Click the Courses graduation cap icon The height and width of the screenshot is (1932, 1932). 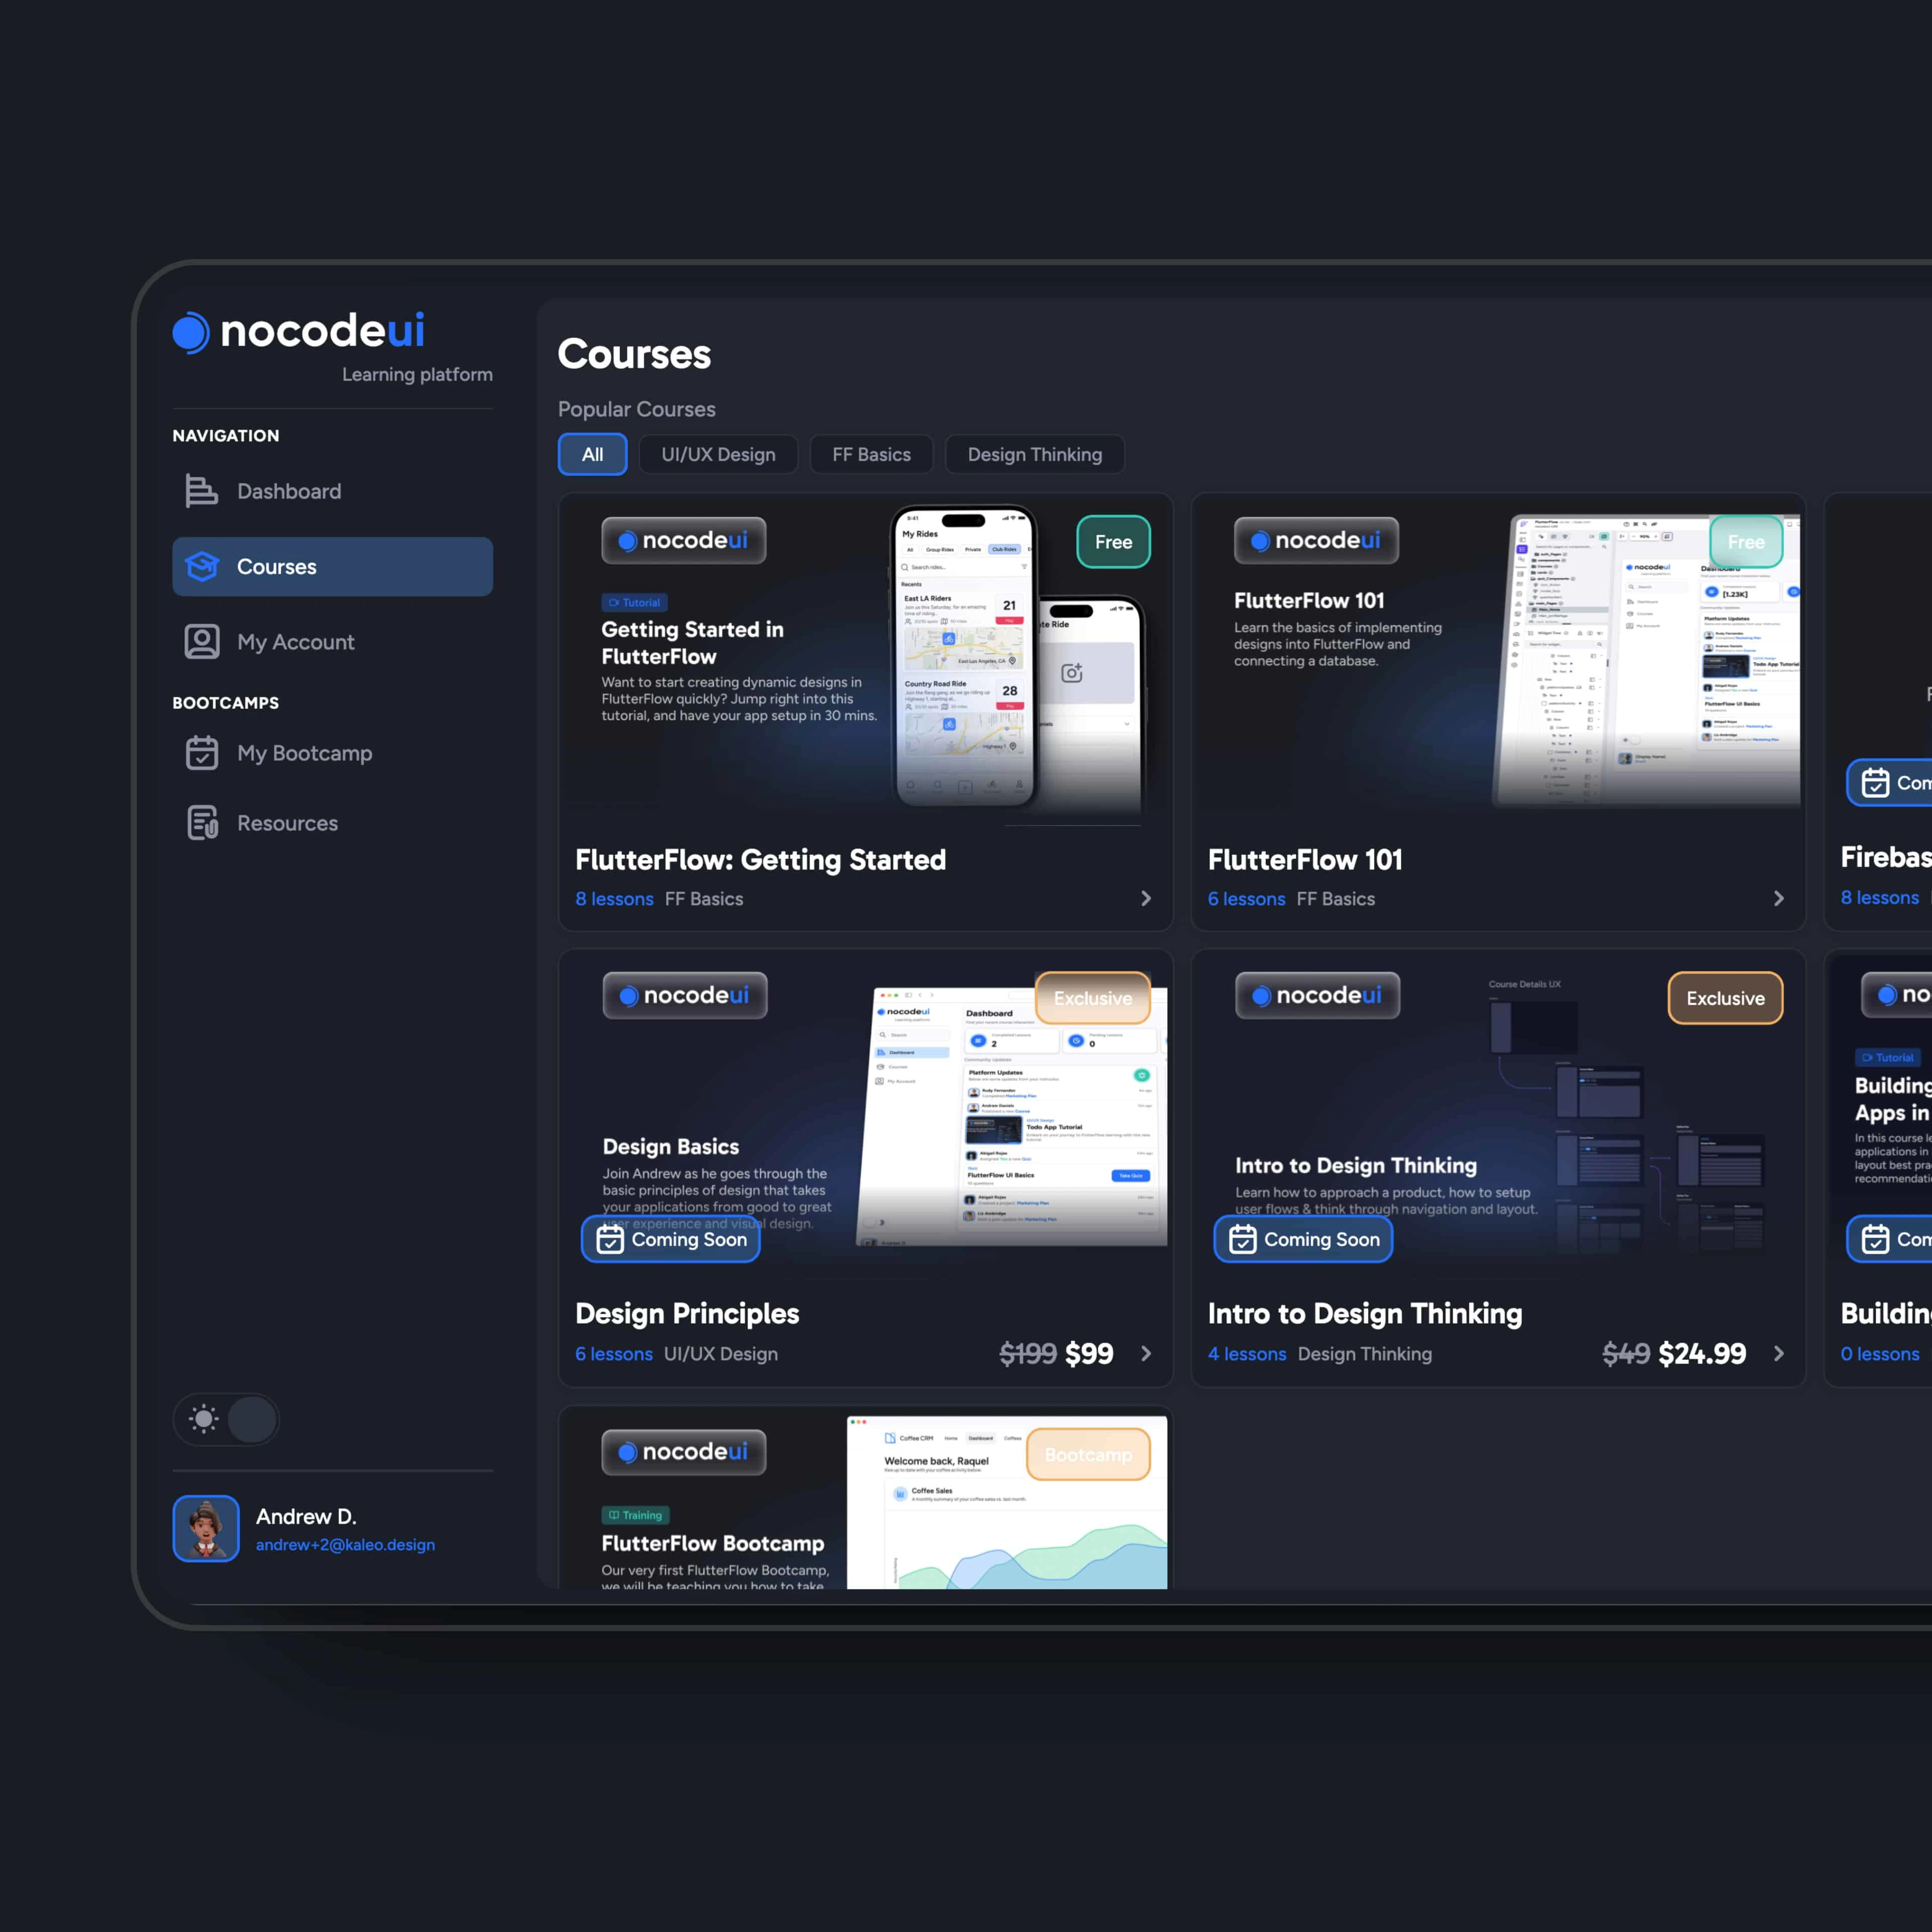[x=202, y=566]
